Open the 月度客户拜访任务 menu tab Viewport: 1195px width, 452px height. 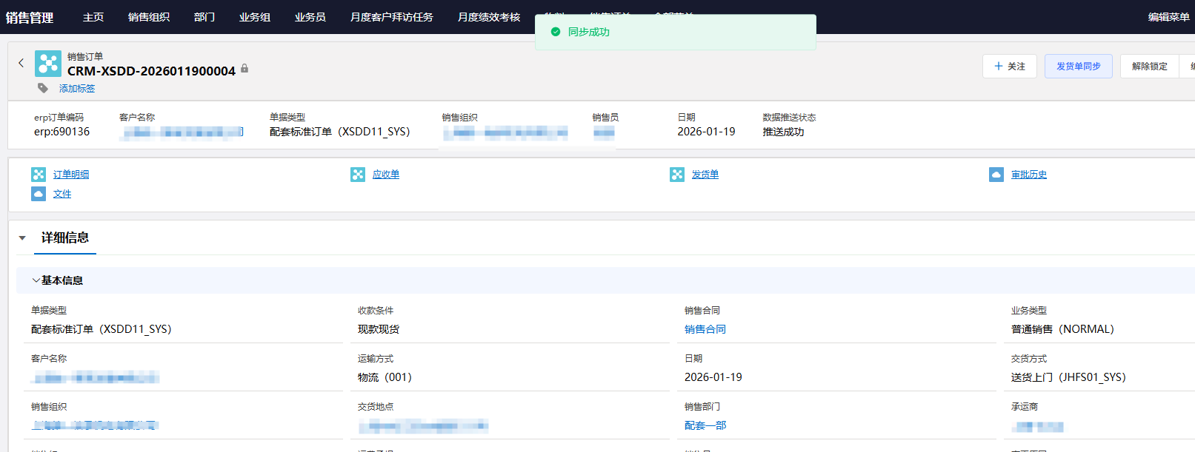[x=391, y=17]
